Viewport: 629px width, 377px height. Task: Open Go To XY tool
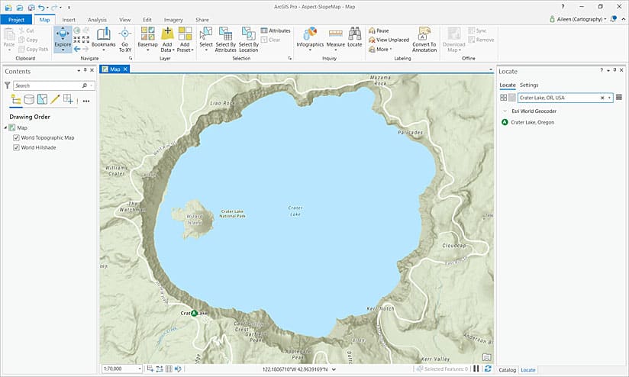[124, 40]
